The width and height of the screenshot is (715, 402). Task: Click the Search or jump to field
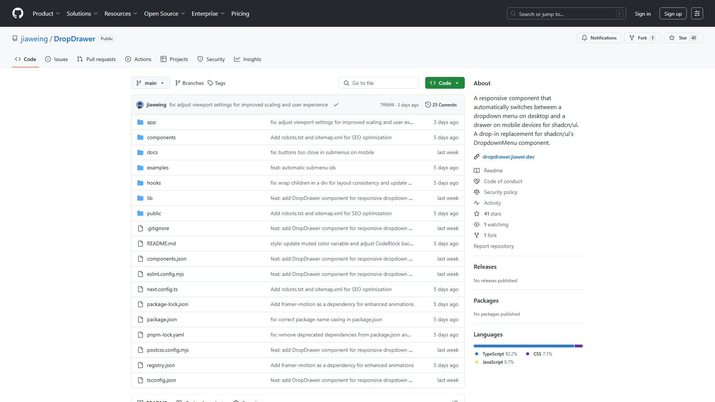tap(566, 14)
